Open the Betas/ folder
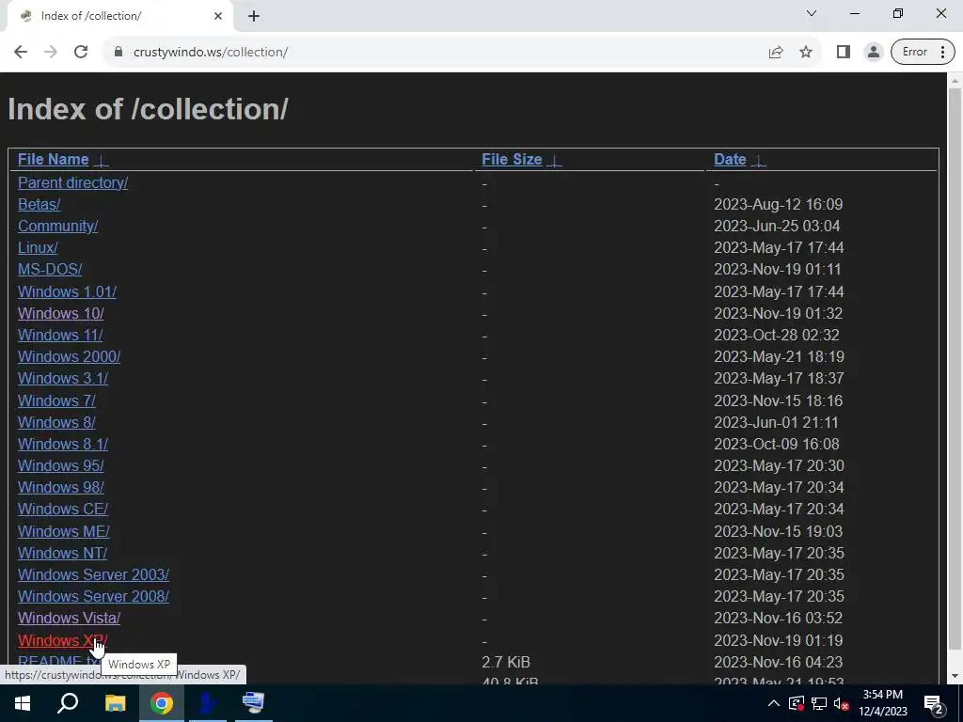The height and width of the screenshot is (722, 963). click(39, 204)
